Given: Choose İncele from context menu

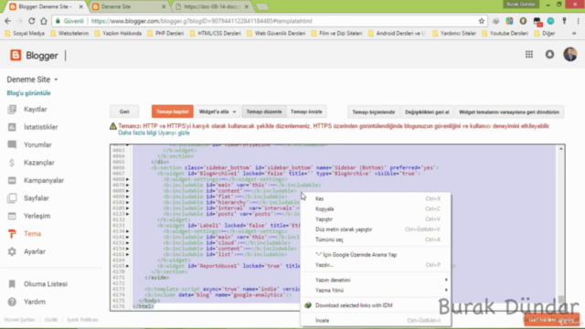Looking at the screenshot, I should tap(376, 320).
